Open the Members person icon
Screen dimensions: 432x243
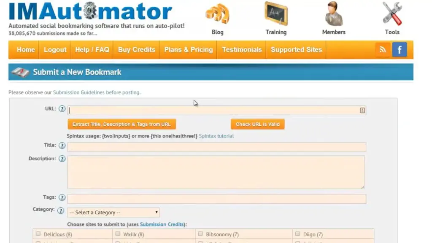point(334,14)
